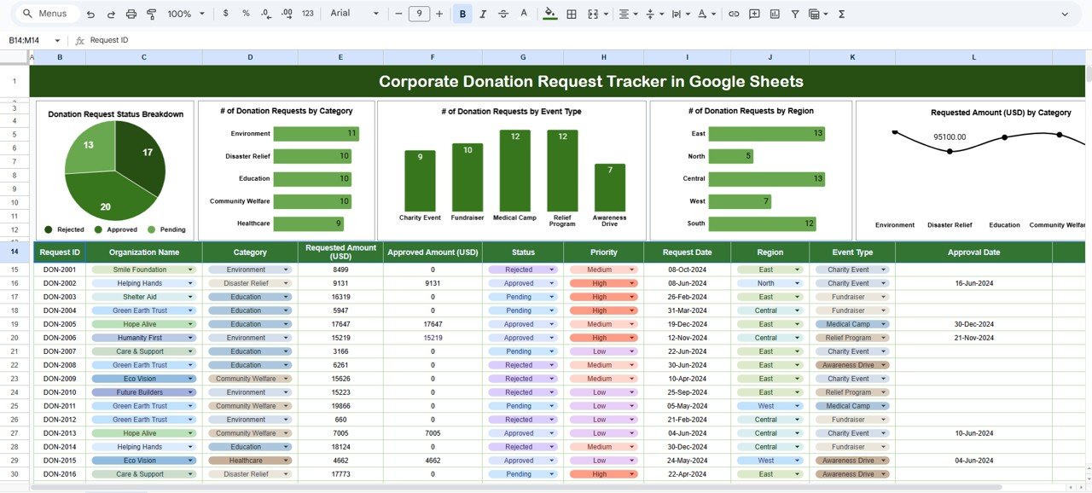Toggle bold formatting
1092x493 pixels.
tap(462, 14)
